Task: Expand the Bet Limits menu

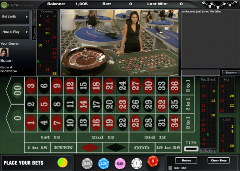Action: pyautogui.click(x=15, y=17)
